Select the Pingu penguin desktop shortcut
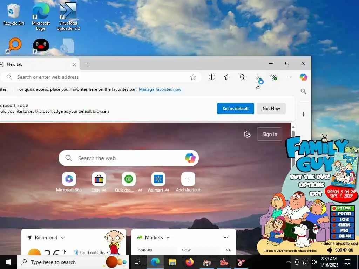This screenshot has width=359, height=269. coord(41,45)
